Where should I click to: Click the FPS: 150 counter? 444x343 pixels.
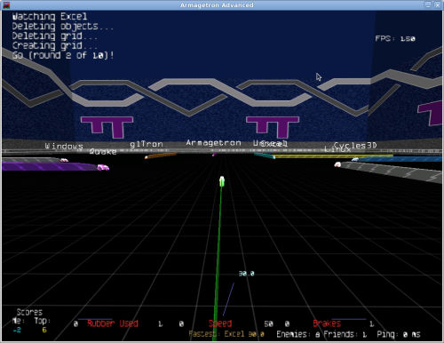395,38
